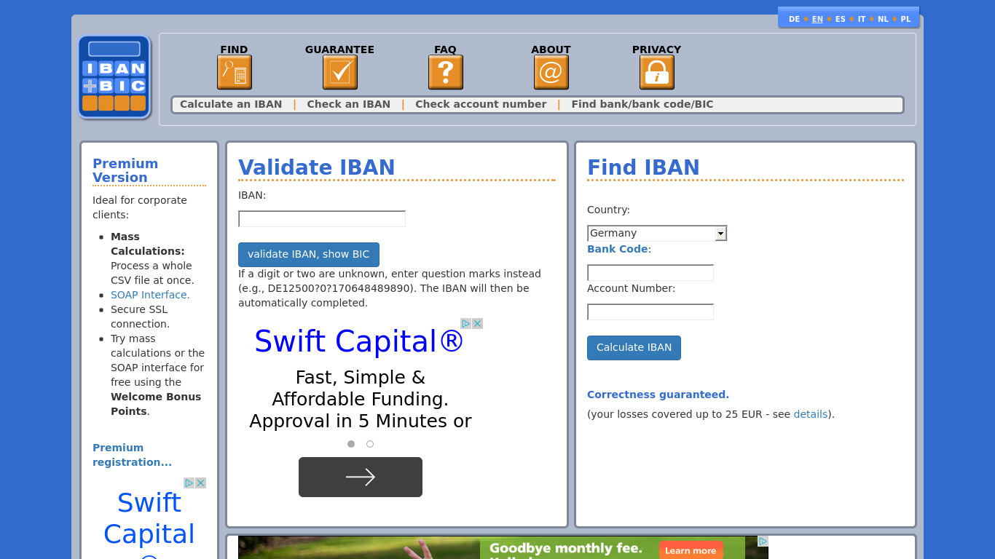The image size is (995, 559).
Task: Select the second carousel indicator dot
Action: 369,443
